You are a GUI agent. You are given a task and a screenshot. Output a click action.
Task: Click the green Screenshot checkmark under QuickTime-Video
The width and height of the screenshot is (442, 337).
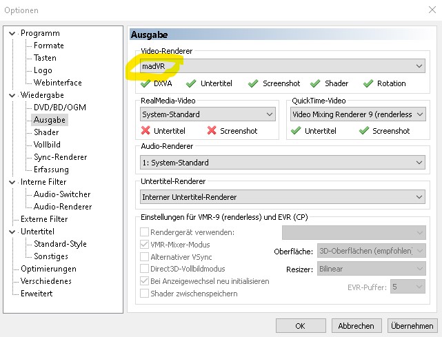(364, 130)
